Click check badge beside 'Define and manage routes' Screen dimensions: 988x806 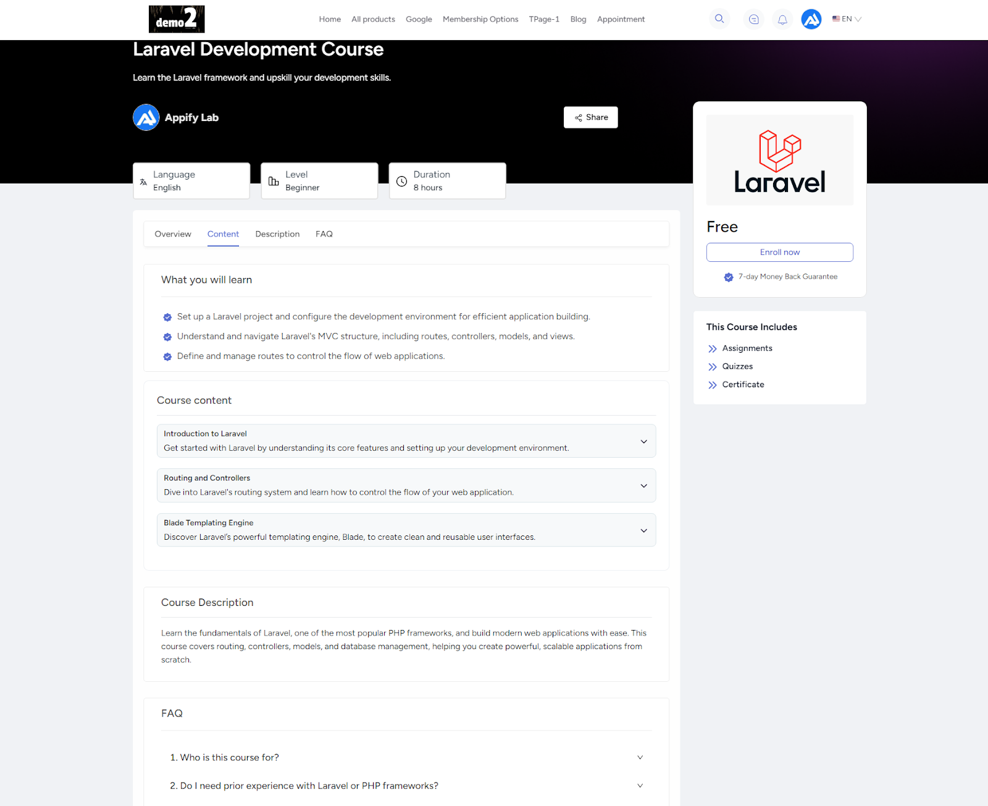pos(167,357)
